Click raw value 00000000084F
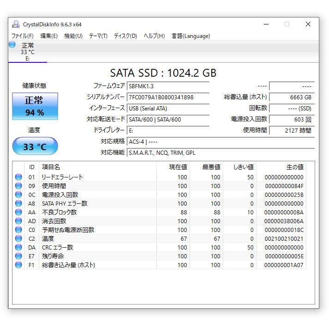Image resolution: width=329 pixels, height=329 pixels. (x=284, y=186)
